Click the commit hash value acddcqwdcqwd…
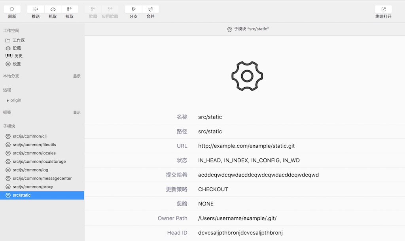This screenshot has width=405, height=241. pos(259,175)
